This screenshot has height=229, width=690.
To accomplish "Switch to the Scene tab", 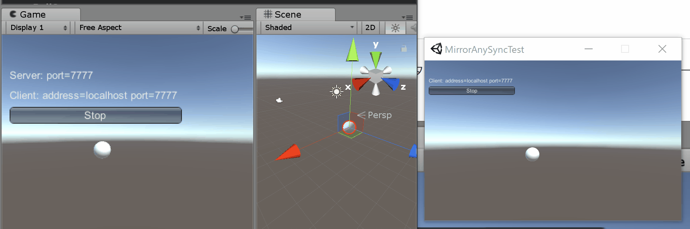I will [x=295, y=15].
